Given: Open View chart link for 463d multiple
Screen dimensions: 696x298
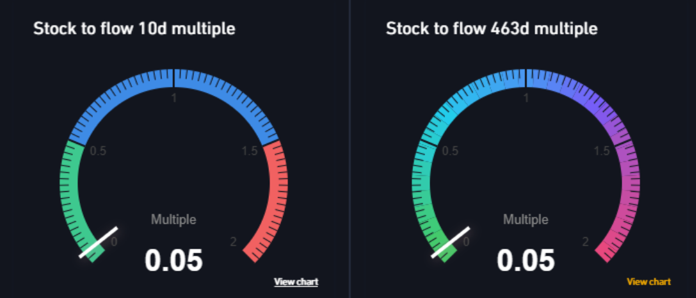Looking at the screenshot, I should (649, 281).
